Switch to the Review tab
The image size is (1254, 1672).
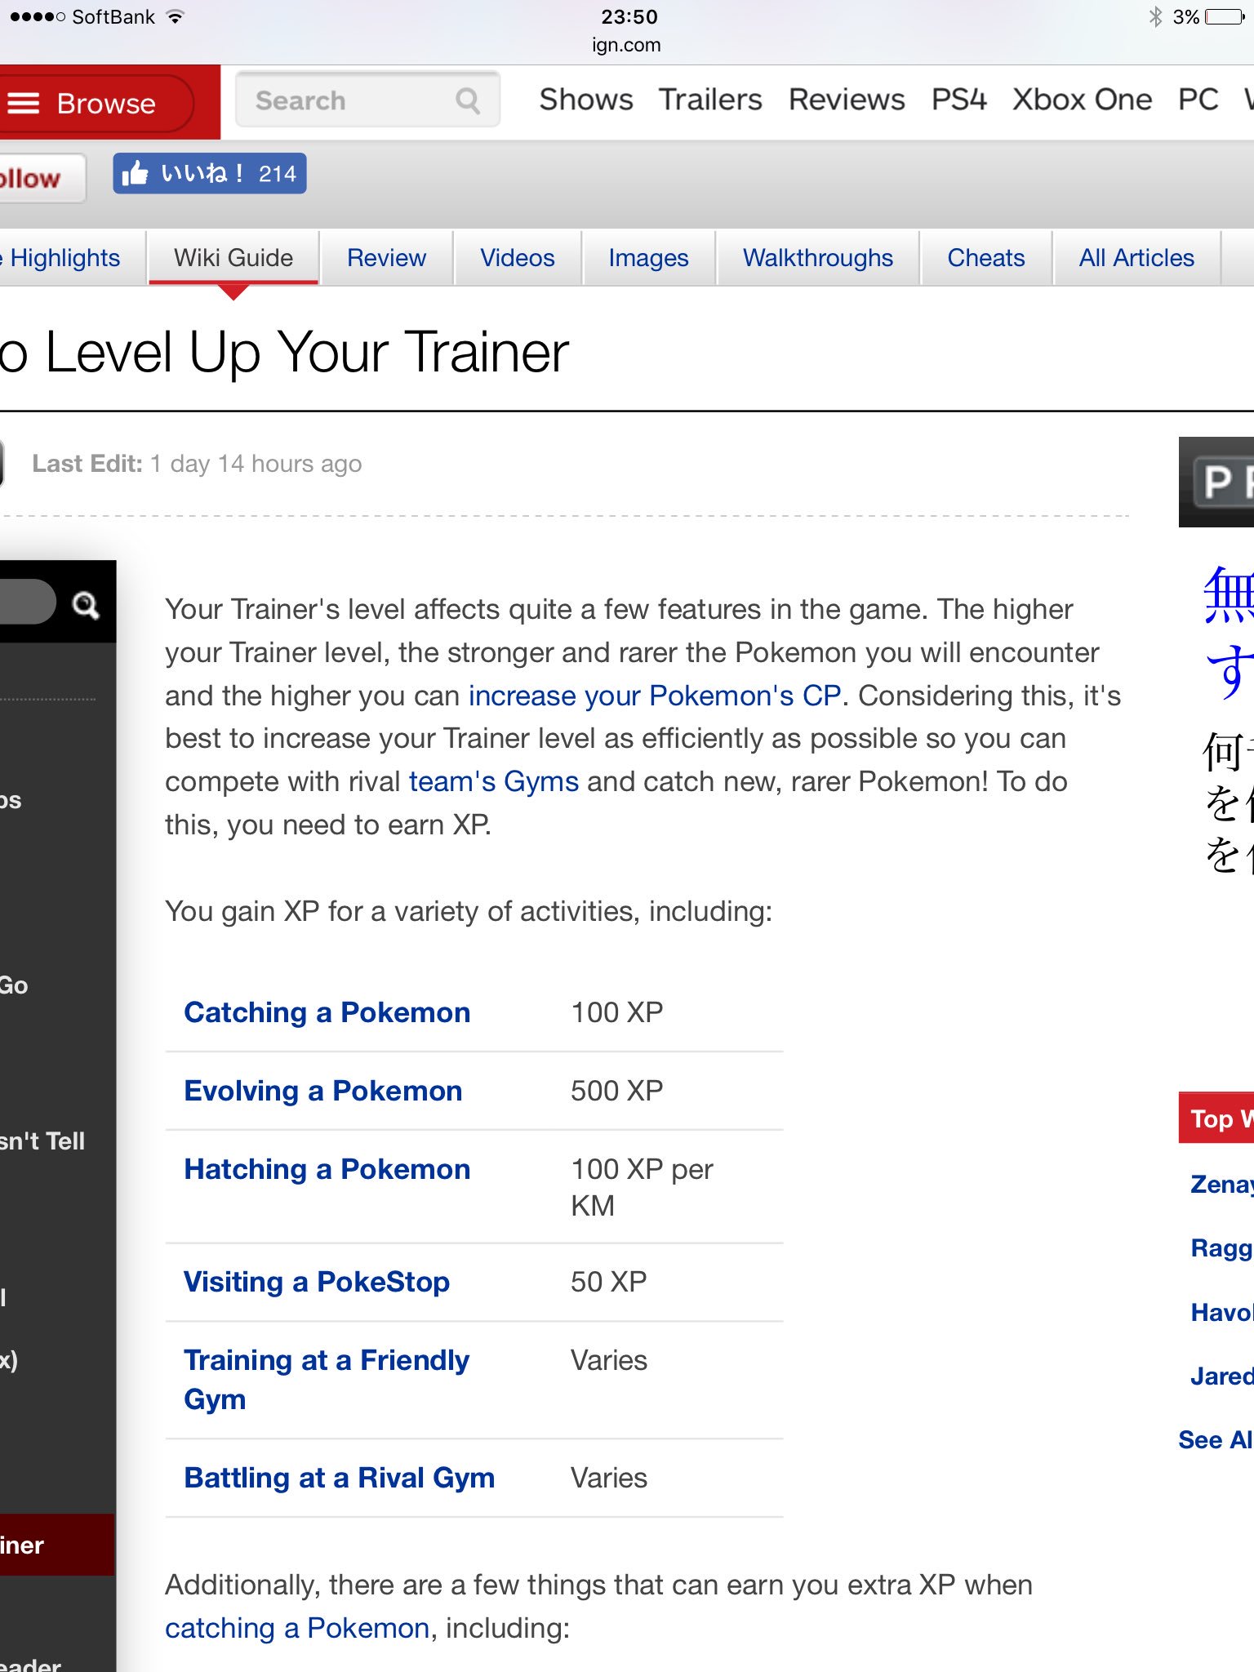click(386, 258)
